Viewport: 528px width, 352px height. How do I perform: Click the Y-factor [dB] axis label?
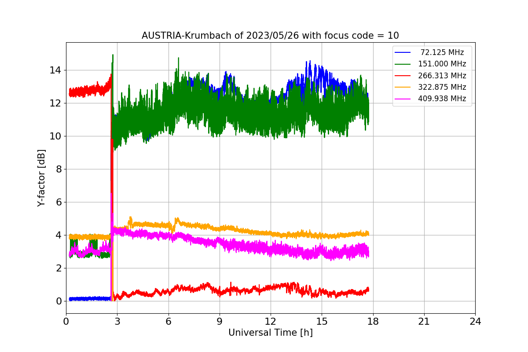point(41,177)
